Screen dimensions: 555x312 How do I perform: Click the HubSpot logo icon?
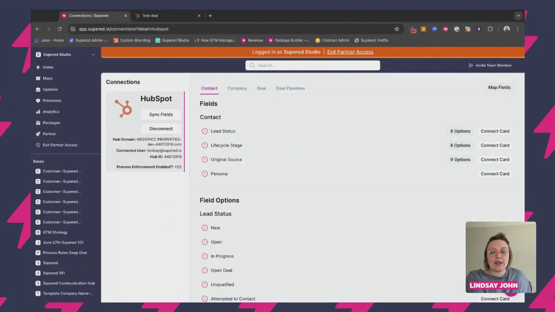[x=123, y=108]
